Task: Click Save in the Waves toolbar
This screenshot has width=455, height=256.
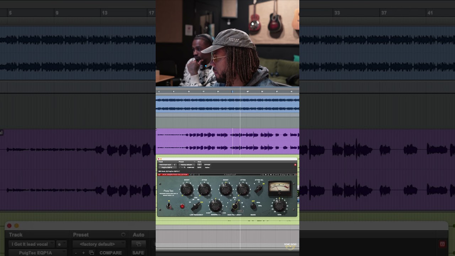Action: (291, 175)
